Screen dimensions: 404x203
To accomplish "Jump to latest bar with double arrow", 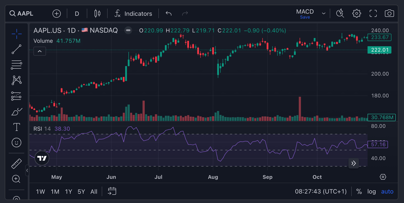I will [x=354, y=163].
